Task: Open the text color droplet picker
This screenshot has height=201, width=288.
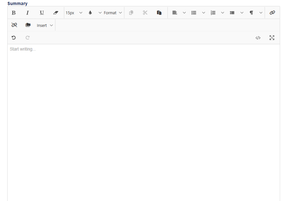Action: point(90,13)
